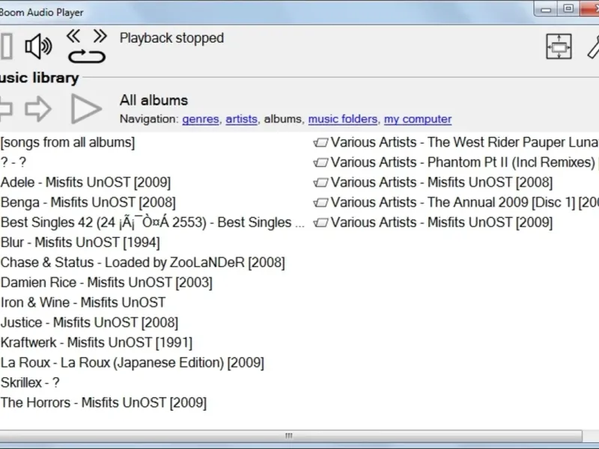Click folder icon beside Various Artists Misfits UnOST [2009]
Screen dimensions: 599x449
tap(320, 223)
